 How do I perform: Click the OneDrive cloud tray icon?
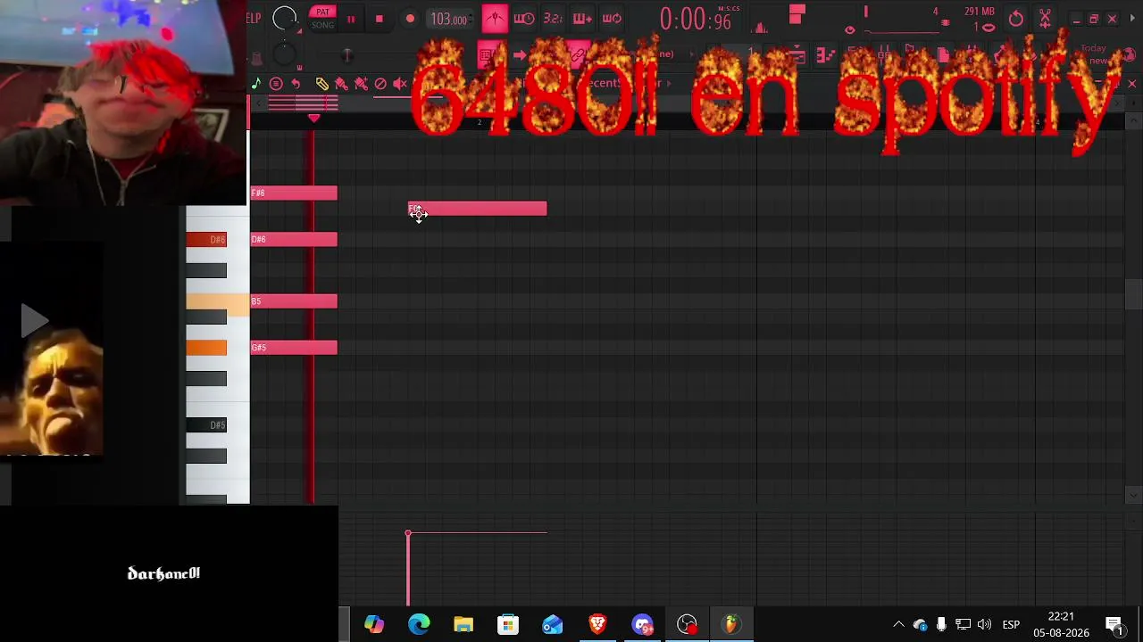920,624
